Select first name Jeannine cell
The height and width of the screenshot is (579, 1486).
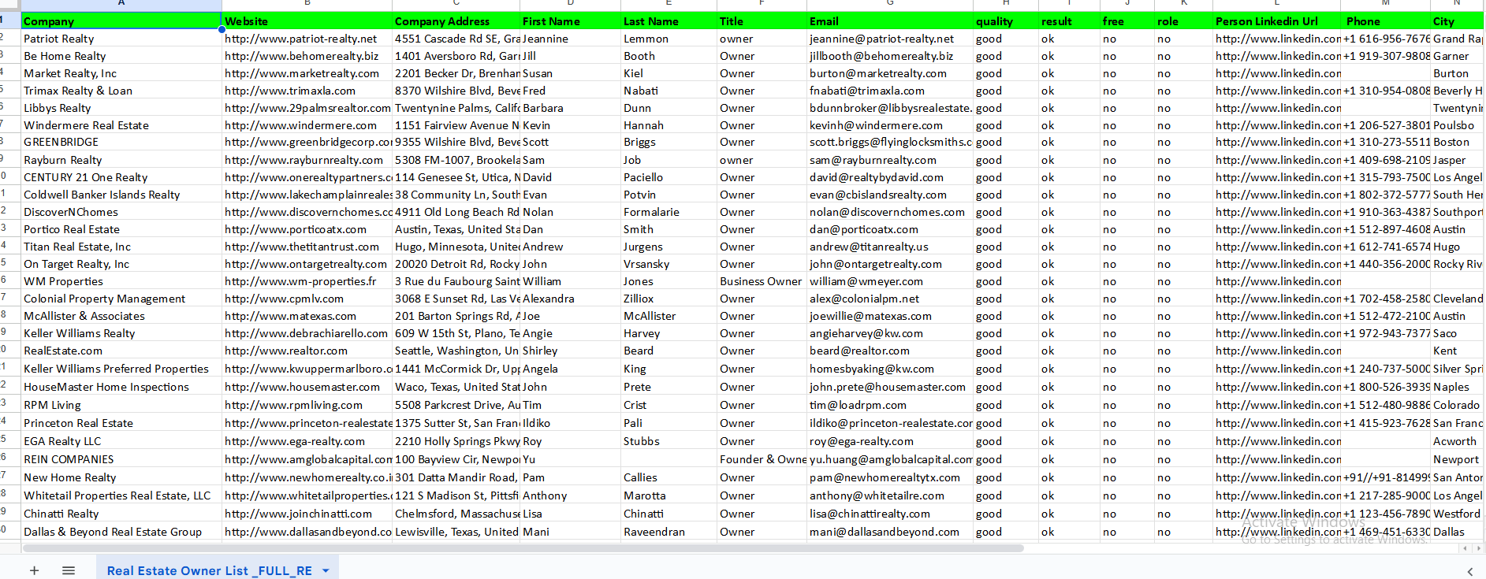(570, 39)
